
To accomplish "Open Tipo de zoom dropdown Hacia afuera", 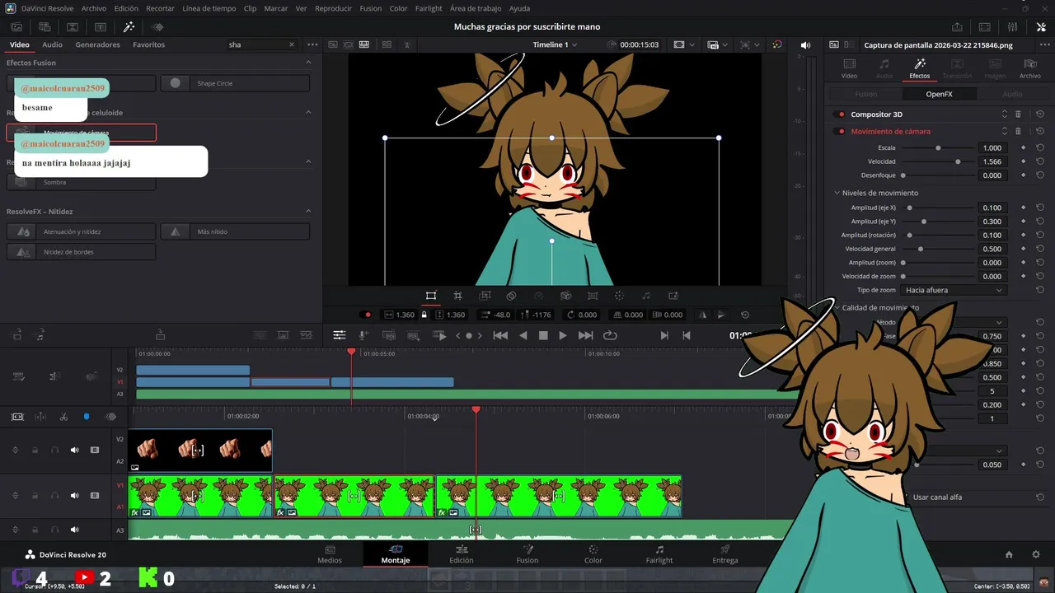I will [x=954, y=290].
